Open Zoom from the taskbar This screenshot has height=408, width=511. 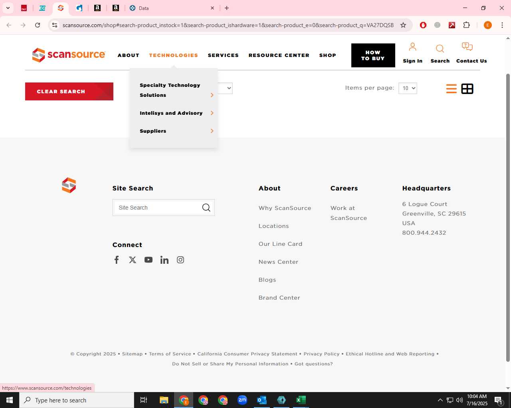242,400
